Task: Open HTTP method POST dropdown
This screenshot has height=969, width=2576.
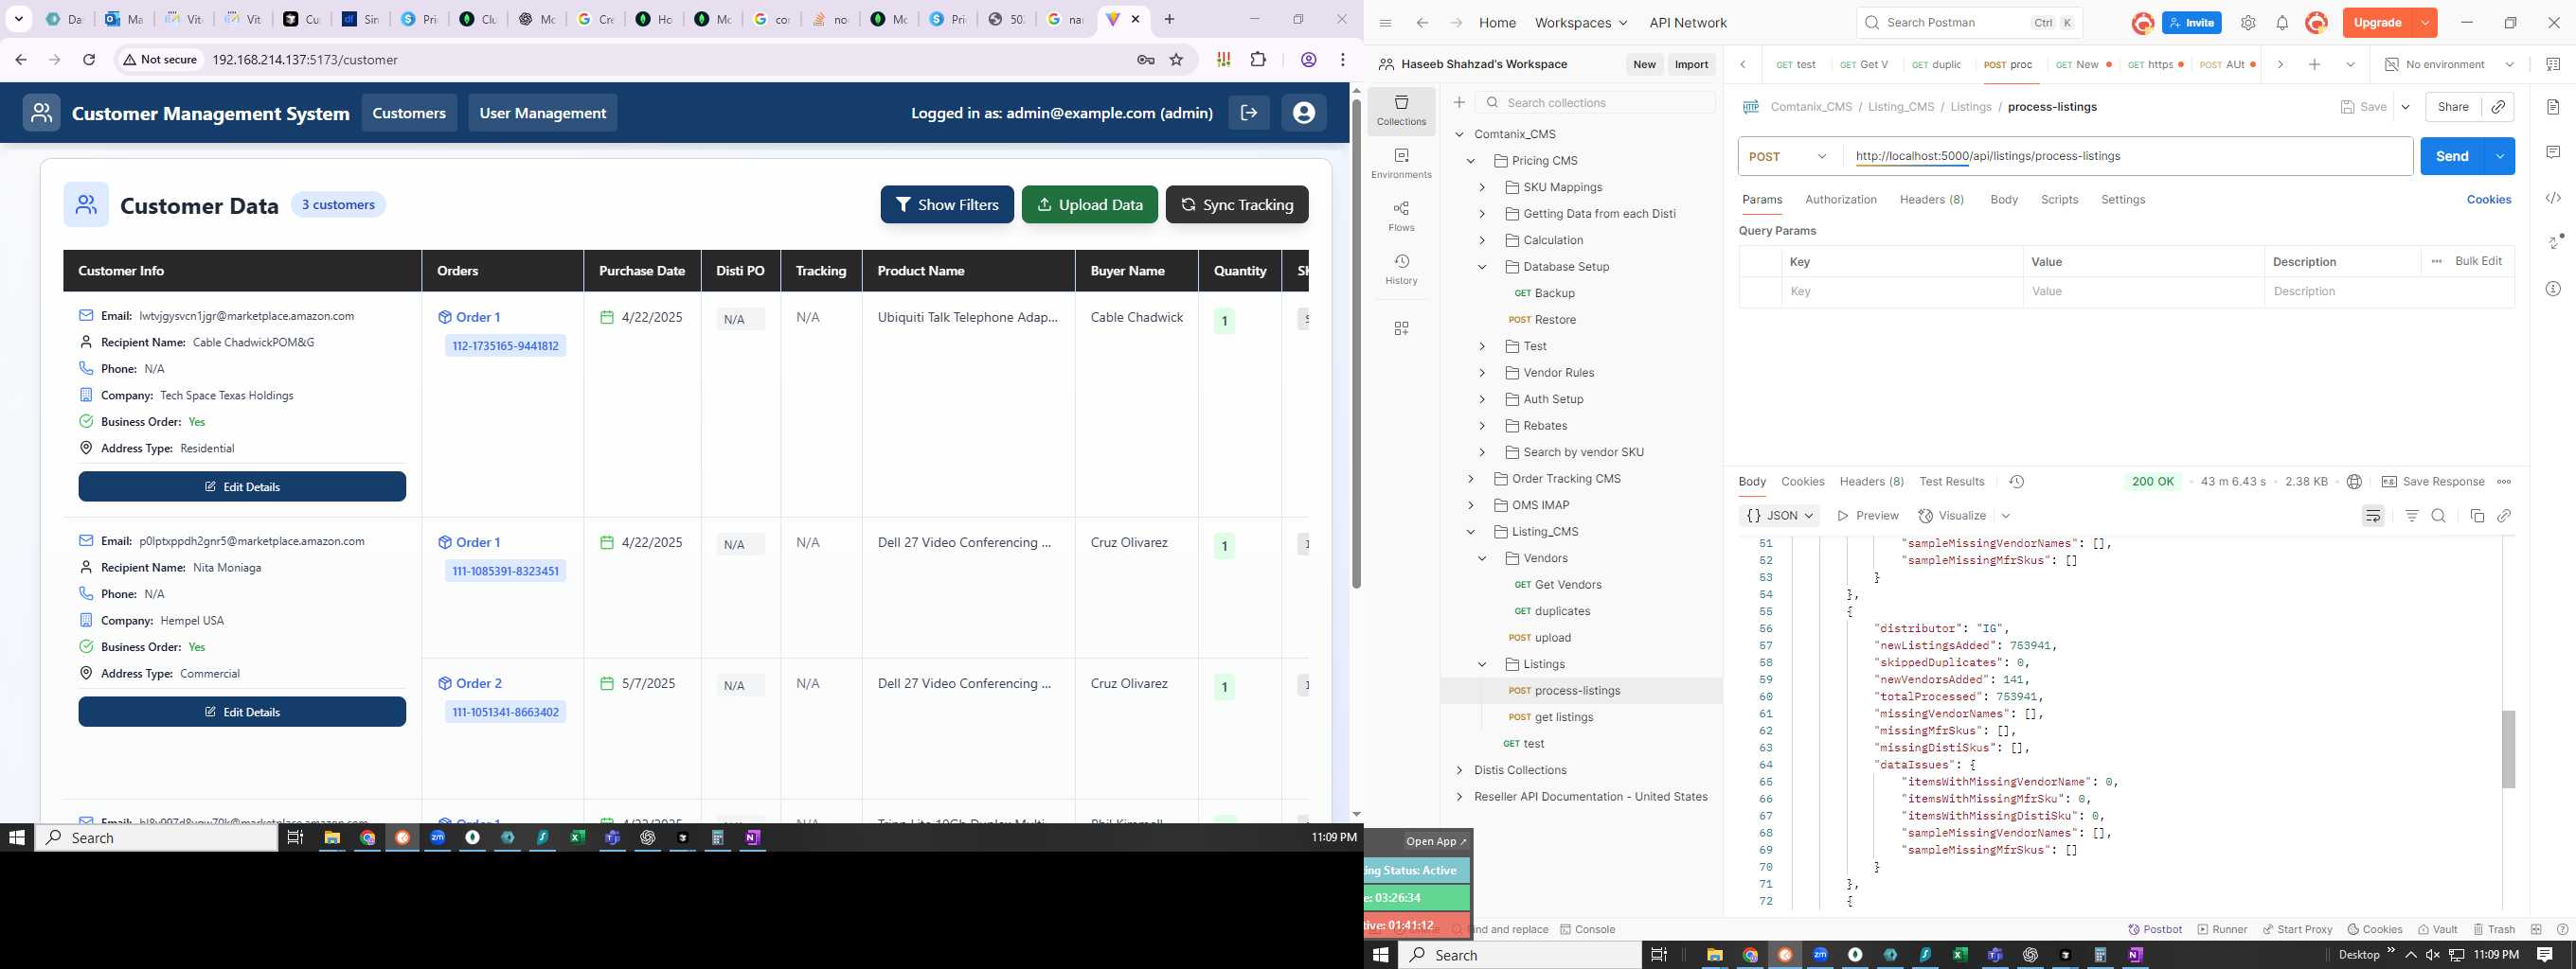Action: tap(1790, 157)
